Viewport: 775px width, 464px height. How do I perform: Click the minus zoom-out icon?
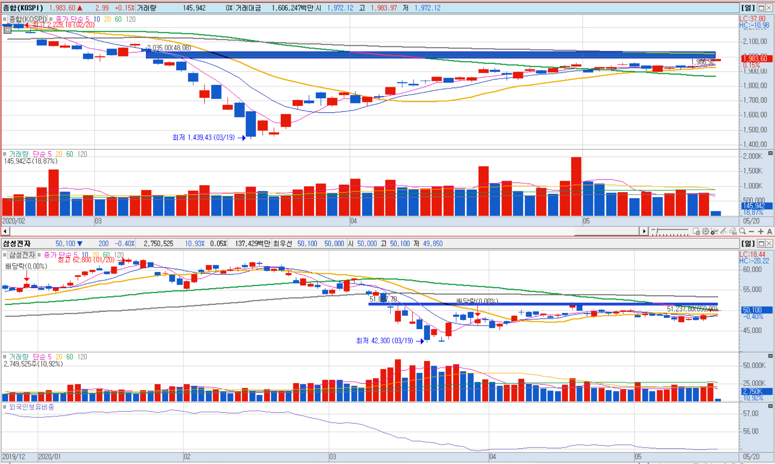coord(751,231)
